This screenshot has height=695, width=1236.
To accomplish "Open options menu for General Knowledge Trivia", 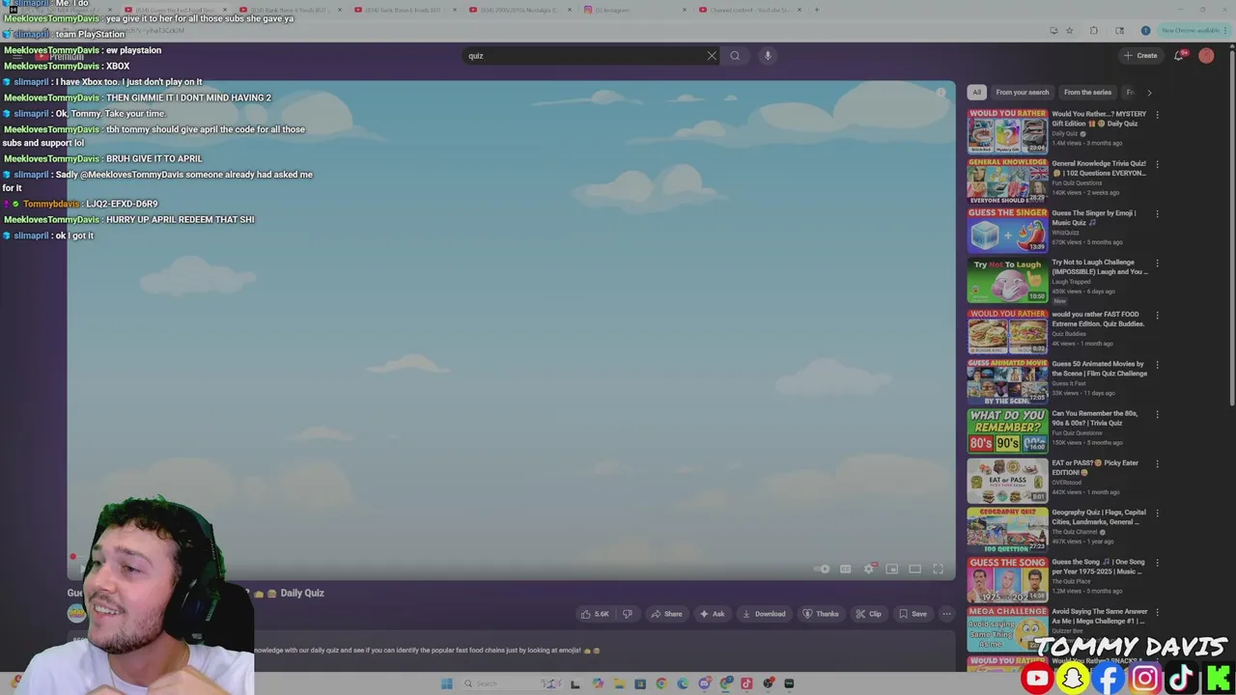I will click(1157, 164).
